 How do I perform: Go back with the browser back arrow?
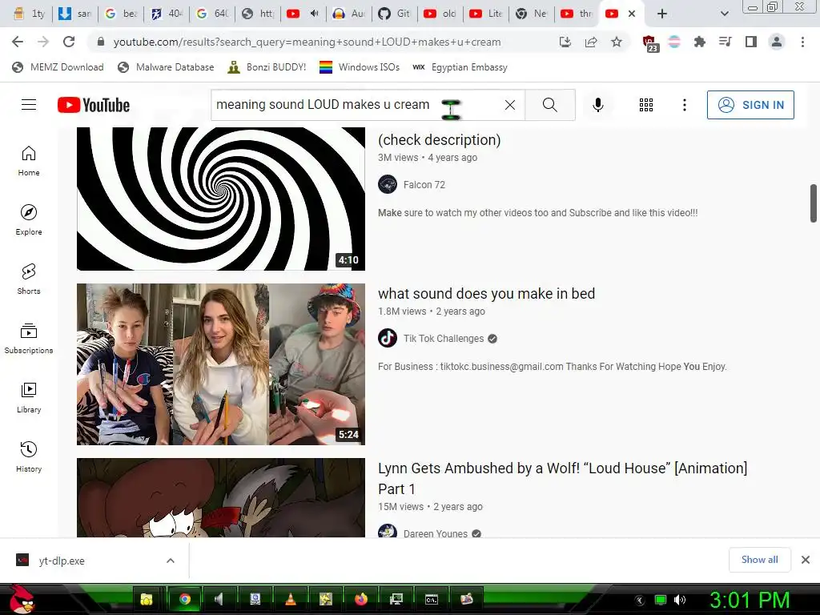pos(18,42)
